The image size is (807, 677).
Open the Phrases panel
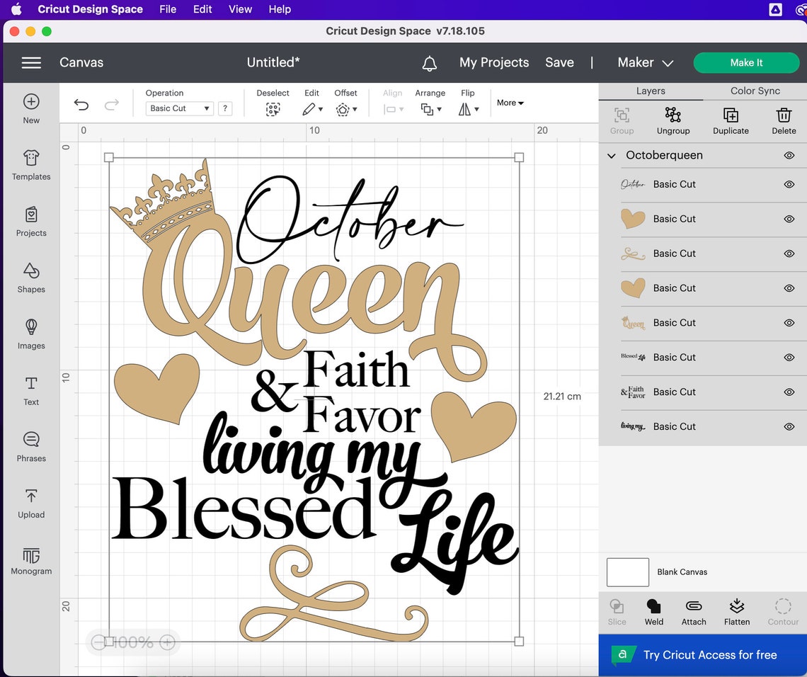pos(30,448)
